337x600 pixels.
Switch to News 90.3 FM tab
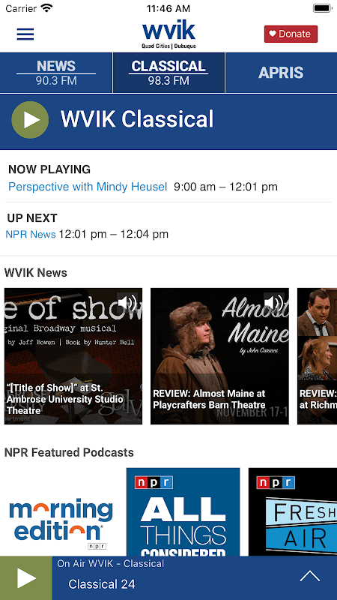point(56,73)
